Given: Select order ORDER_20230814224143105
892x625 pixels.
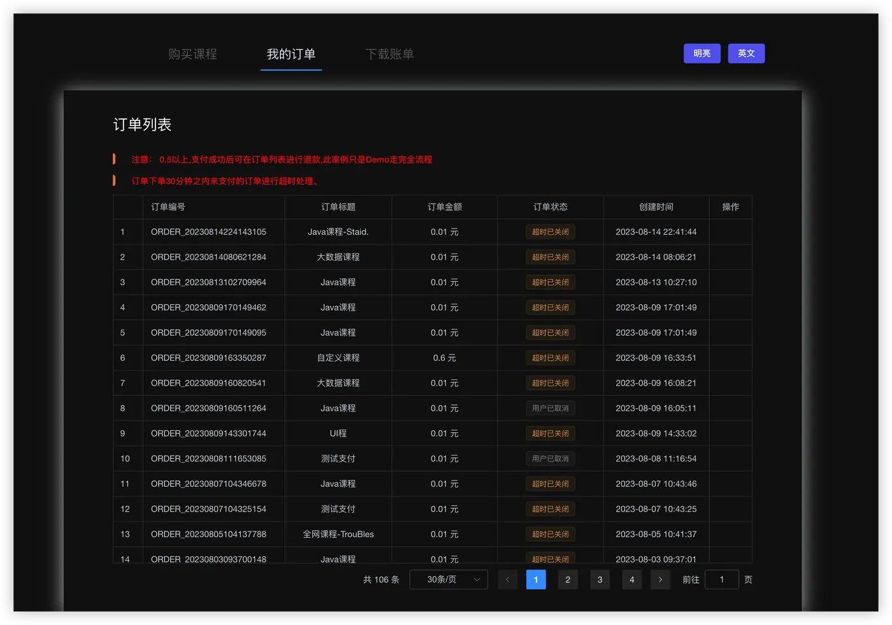Looking at the screenshot, I should tap(208, 232).
